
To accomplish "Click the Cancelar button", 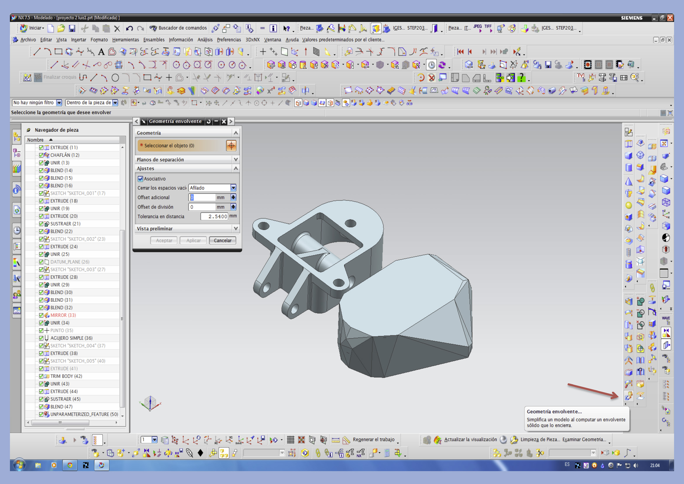I will tap(223, 241).
